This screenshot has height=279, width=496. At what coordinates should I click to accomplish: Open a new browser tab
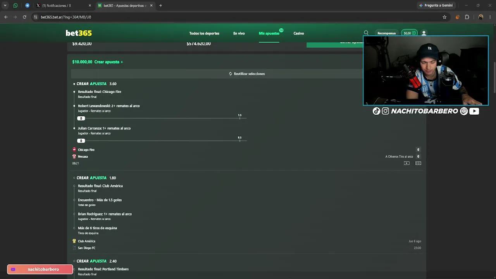160,5
